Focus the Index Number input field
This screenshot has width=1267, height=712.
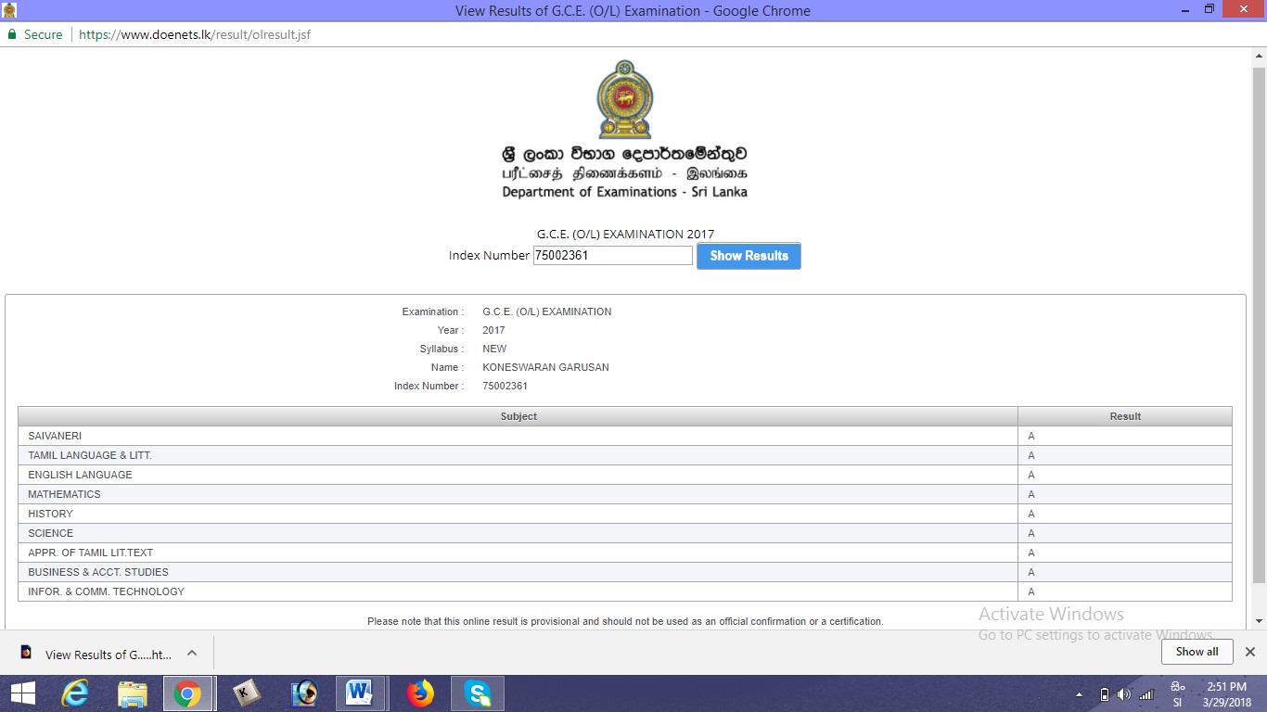coord(613,255)
